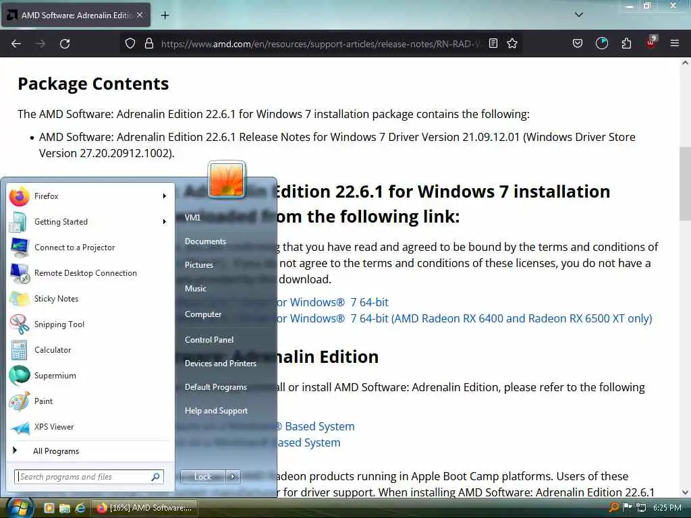The width and height of the screenshot is (691, 518).
Task: Show the list all tabs dropdown
Action: pos(578,15)
